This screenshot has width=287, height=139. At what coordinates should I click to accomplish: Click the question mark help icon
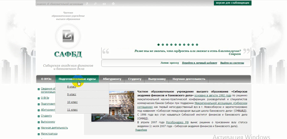(x=87, y=4)
